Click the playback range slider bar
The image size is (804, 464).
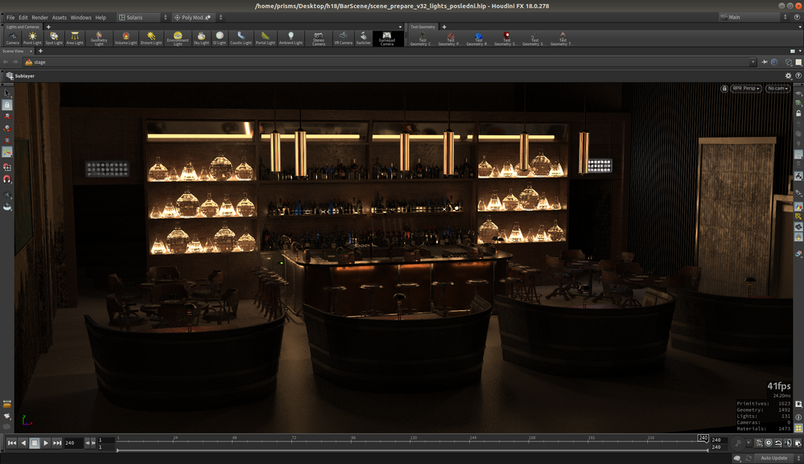(413, 450)
